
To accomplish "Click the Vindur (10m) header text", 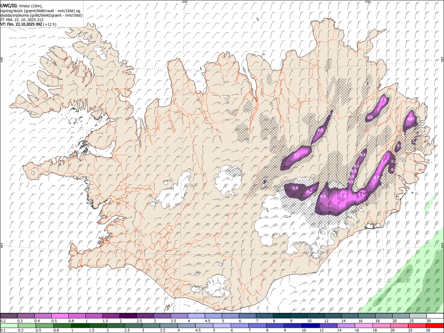I will click(31, 6).
